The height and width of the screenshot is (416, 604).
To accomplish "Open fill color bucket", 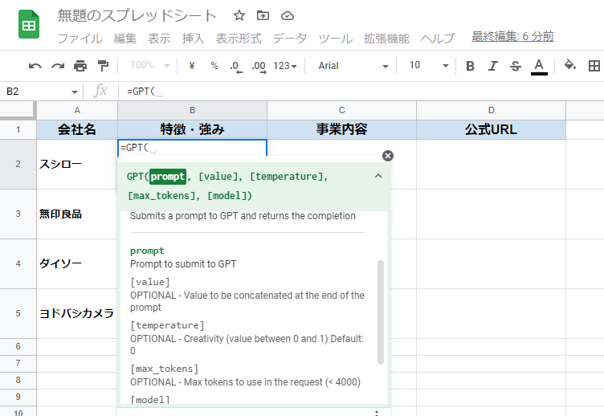I will [570, 65].
